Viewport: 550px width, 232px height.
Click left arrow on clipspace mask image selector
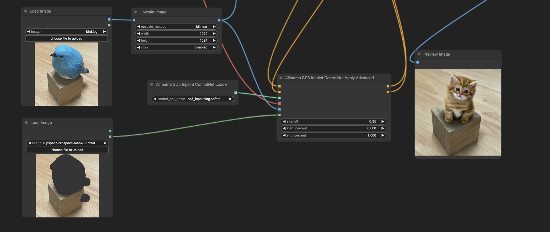click(x=29, y=143)
